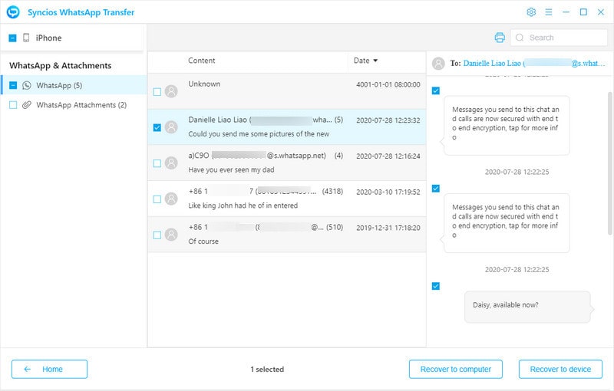Uncheck second encryption message checkbox at 12:22:25
Image resolution: width=614 pixels, height=391 pixels.
pyautogui.click(x=435, y=189)
